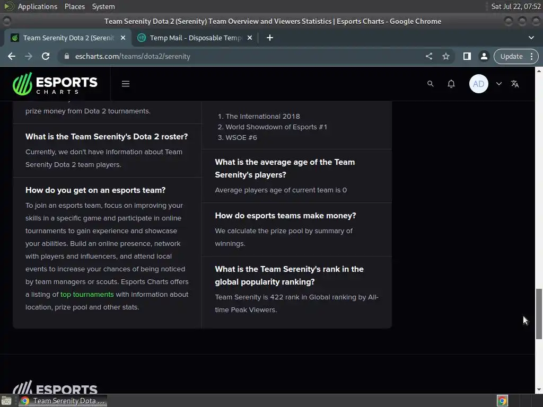The width and height of the screenshot is (543, 407).
Task: Share this page via share icon
Action: click(429, 56)
